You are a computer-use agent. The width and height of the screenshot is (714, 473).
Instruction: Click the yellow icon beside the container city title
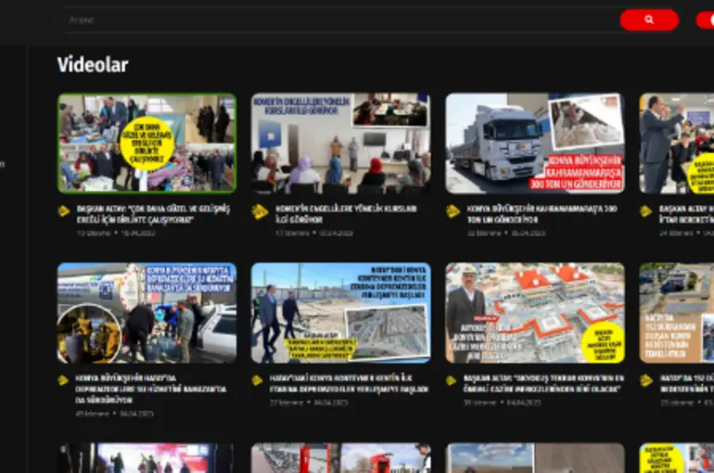click(257, 380)
